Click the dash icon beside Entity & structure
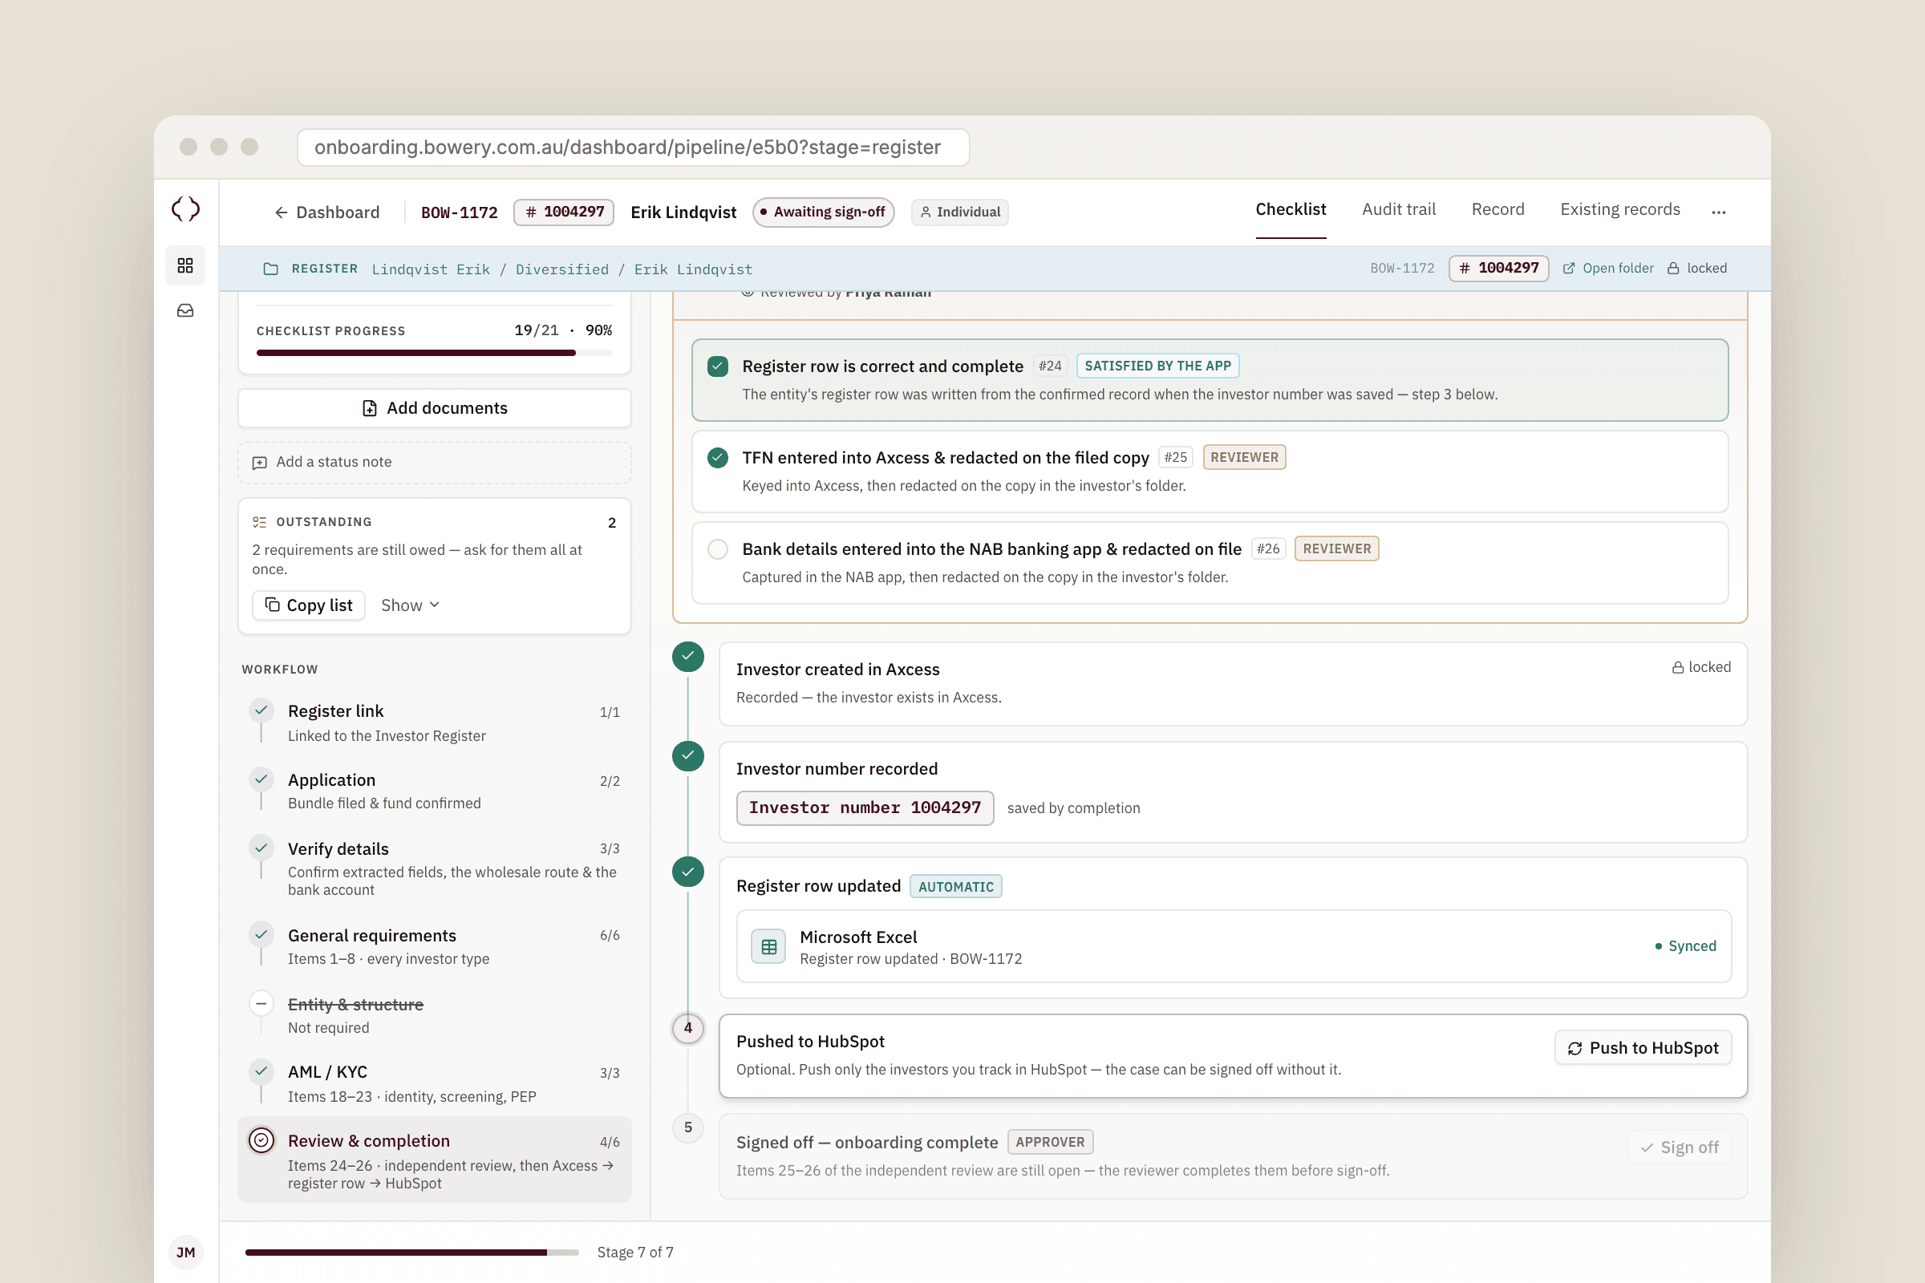This screenshot has width=1925, height=1283. point(261,1003)
